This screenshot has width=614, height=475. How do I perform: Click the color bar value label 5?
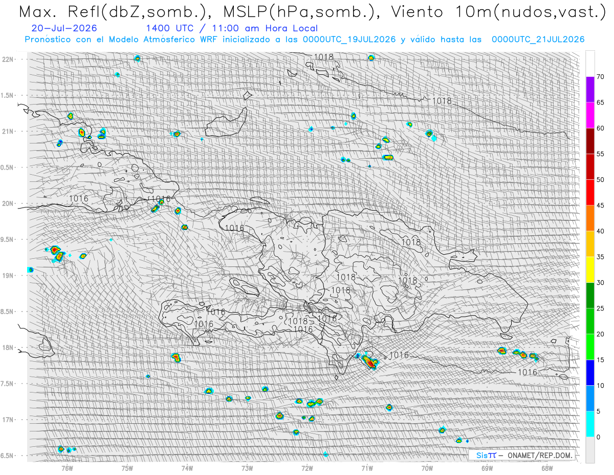(598, 411)
